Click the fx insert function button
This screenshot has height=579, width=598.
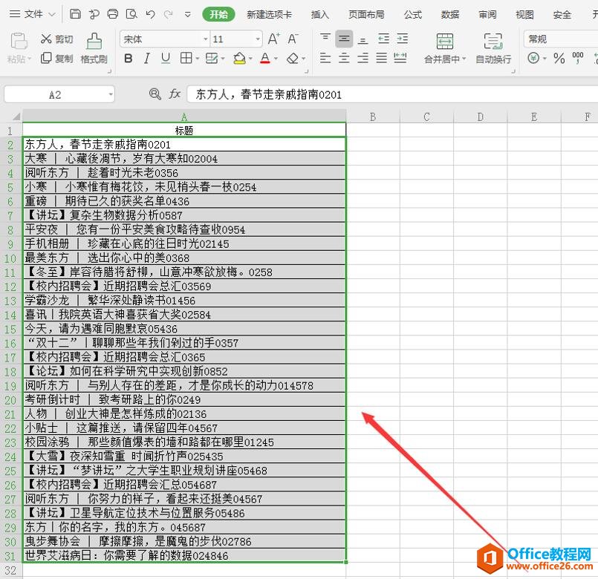pyautogui.click(x=175, y=94)
